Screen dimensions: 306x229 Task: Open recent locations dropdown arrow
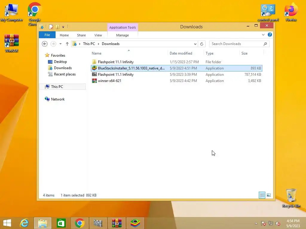60,44
